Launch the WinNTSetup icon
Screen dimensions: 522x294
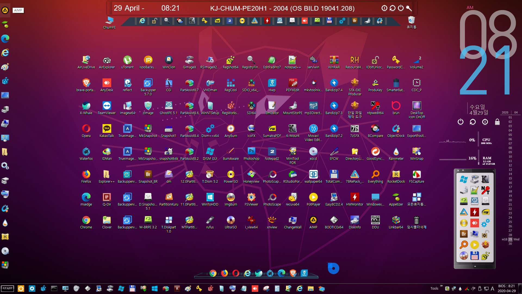click(210, 108)
